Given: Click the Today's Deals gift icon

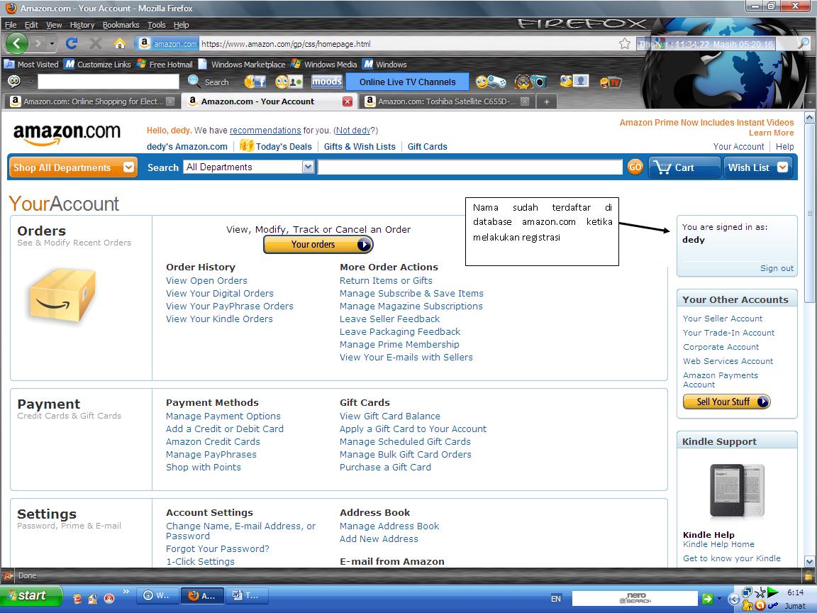Looking at the screenshot, I should tap(247, 146).
